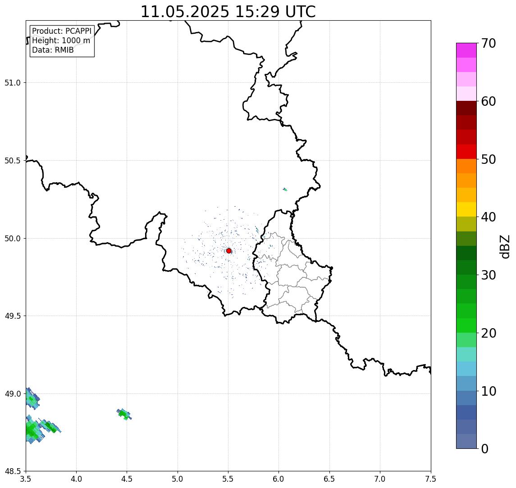
Task: Click latitude axis label 50.5
Action: [x=13, y=160]
